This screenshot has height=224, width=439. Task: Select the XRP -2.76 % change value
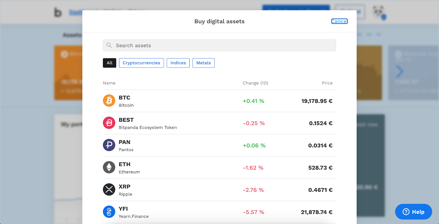[x=253, y=190]
